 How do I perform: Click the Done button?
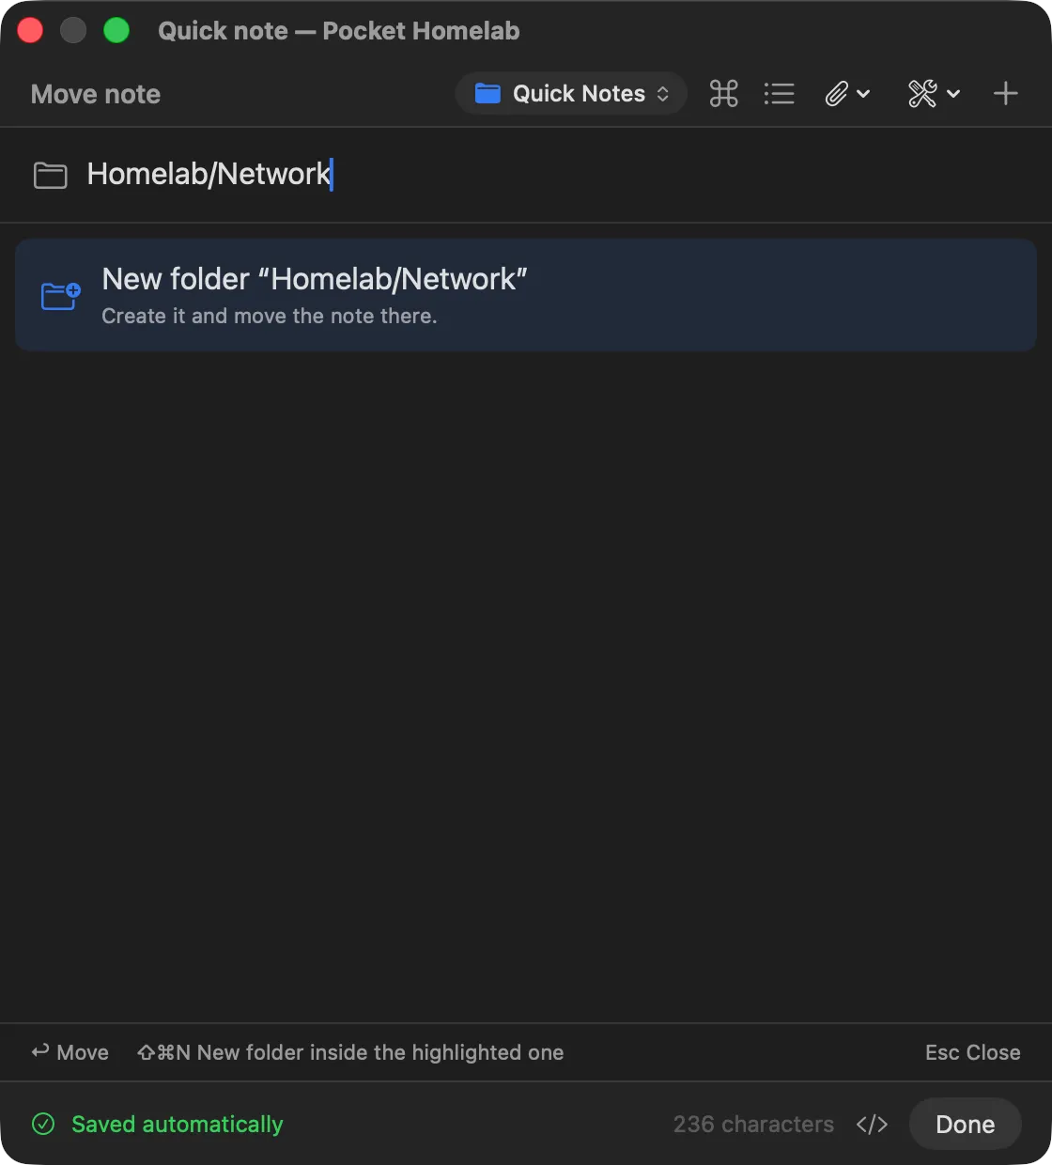point(965,1124)
